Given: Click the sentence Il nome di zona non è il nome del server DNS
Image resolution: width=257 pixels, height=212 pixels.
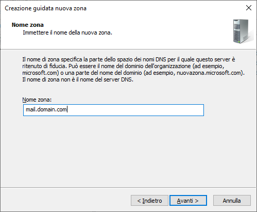Looking at the screenshot, I should (78, 79).
